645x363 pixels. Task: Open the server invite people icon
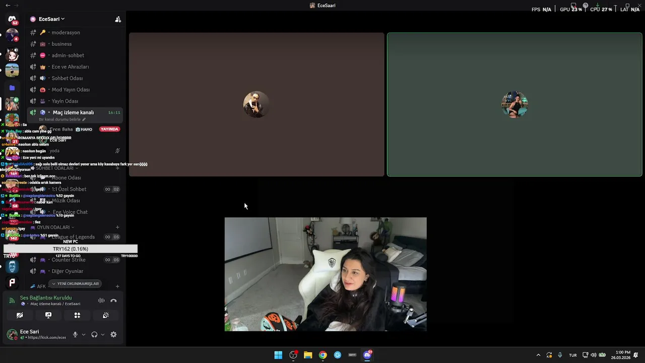(x=118, y=19)
